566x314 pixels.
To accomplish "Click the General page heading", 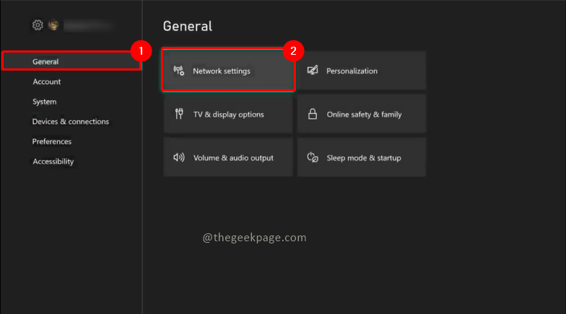I will click(x=188, y=27).
